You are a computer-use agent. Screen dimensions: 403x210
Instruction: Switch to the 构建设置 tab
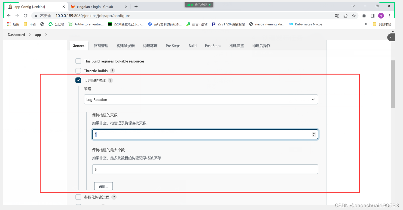tap(237, 46)
